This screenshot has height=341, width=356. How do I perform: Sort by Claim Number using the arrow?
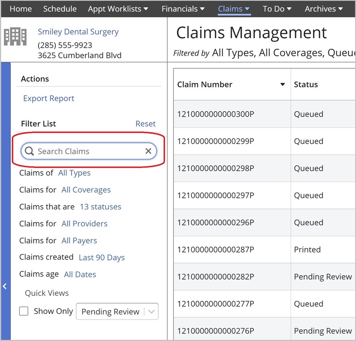tap(283, 84)
